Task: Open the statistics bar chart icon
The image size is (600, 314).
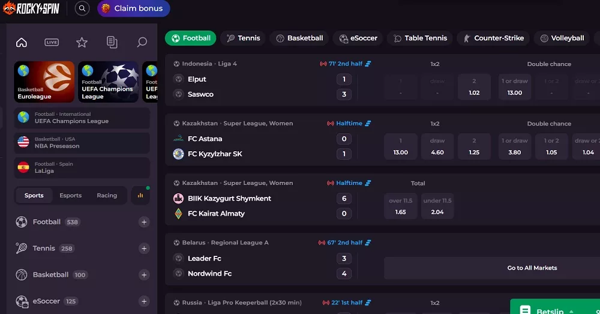Action: coord(140,195)
